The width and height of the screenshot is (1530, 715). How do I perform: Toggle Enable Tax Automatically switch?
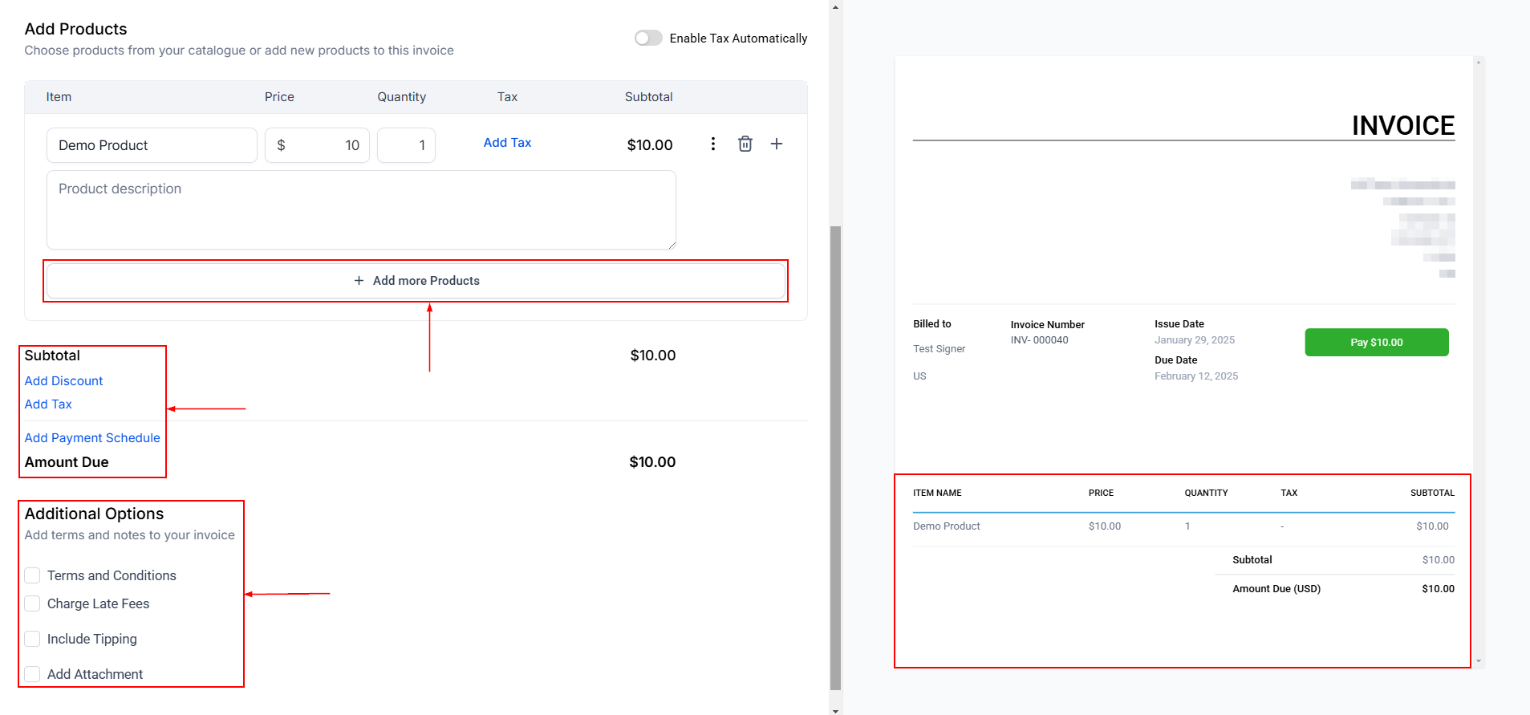tap(648, 38)
